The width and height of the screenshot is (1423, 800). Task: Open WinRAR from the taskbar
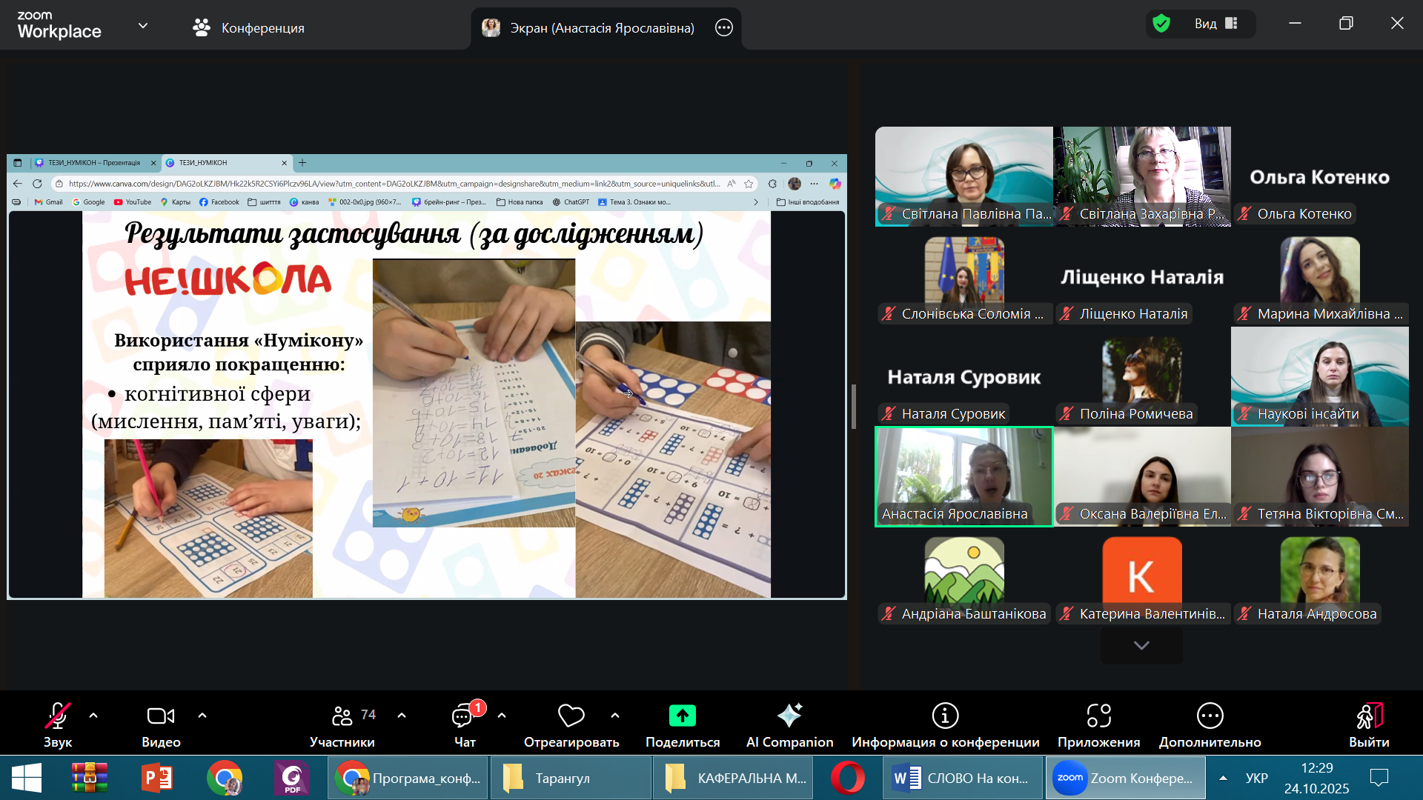(x=90, y=778)
